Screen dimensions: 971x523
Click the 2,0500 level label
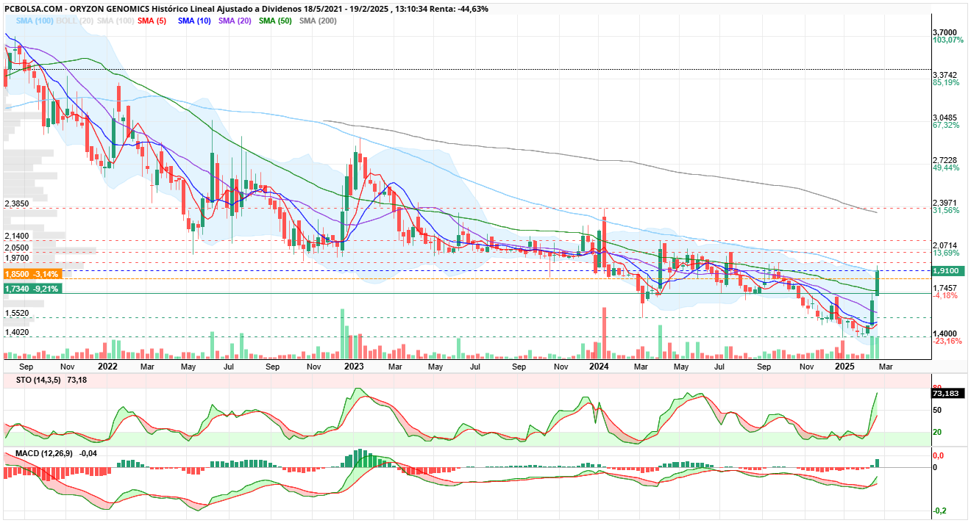click(16, 248)
